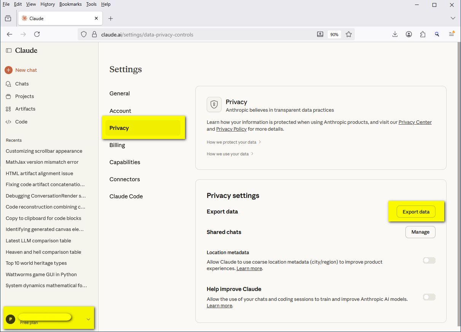This screenshot has width=461, height=332.
Task: Collapse the sidebar using the panel icon
Action: coord(9,51)
